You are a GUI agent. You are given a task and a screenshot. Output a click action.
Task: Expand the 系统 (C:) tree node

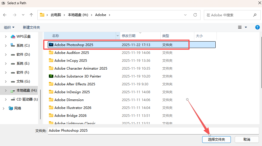click(x=6, y=45)
